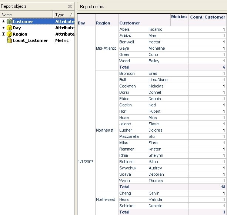227x215 pixels.
Task: Click customer last name Remmer
Action: point(127,149)
